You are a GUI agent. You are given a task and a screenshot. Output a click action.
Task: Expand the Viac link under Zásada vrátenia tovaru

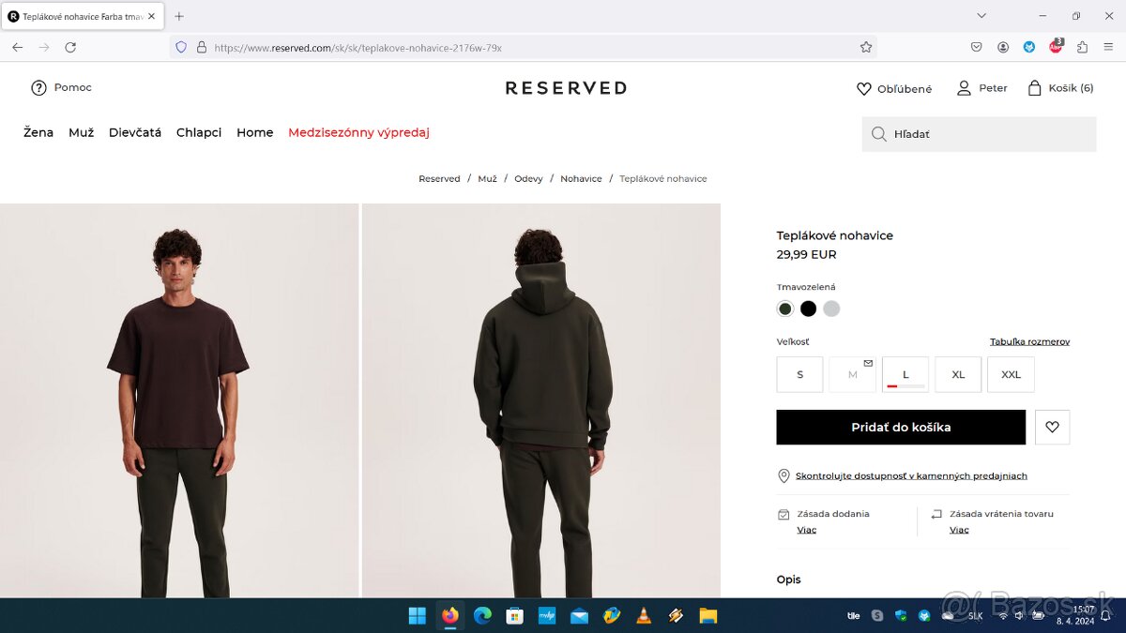[x=959, y=530]
